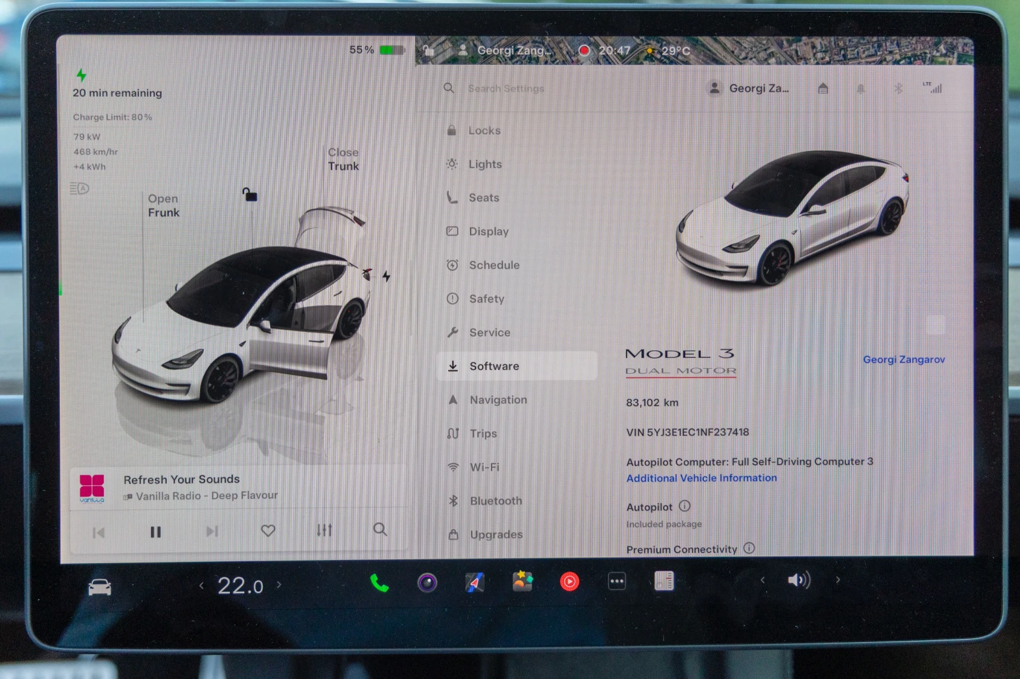The width and height of the screenshot is (1020, 679).
Task: Launch the camera app in dock
Action: (x=427, y=582)
